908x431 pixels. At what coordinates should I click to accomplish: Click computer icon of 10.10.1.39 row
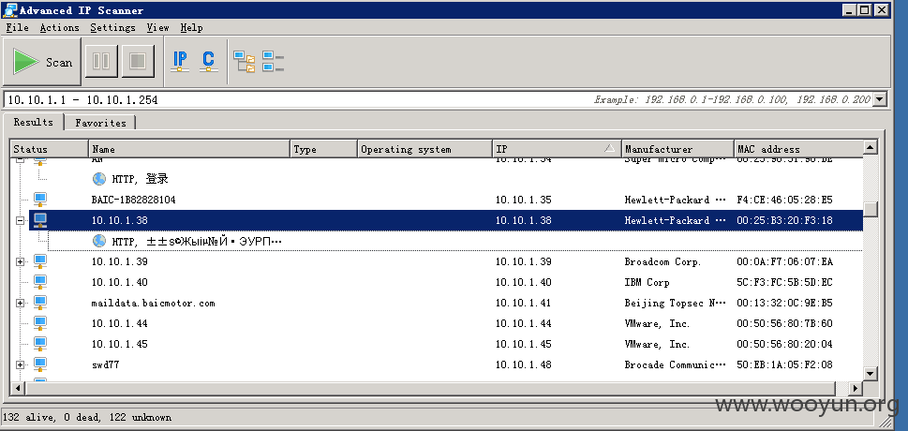[40, 261]
